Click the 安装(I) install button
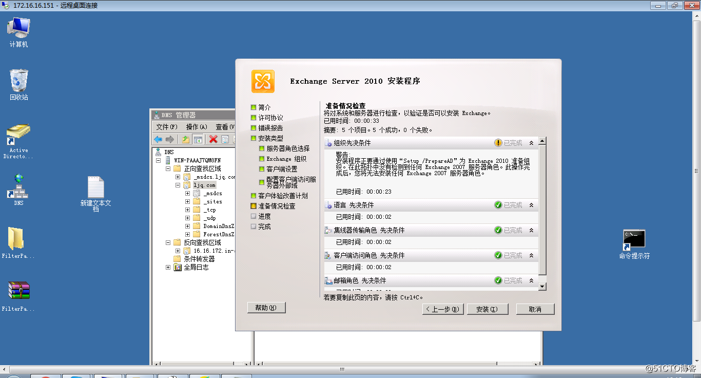The height and width of the screenshot is (378, 701). pos(488,309)
